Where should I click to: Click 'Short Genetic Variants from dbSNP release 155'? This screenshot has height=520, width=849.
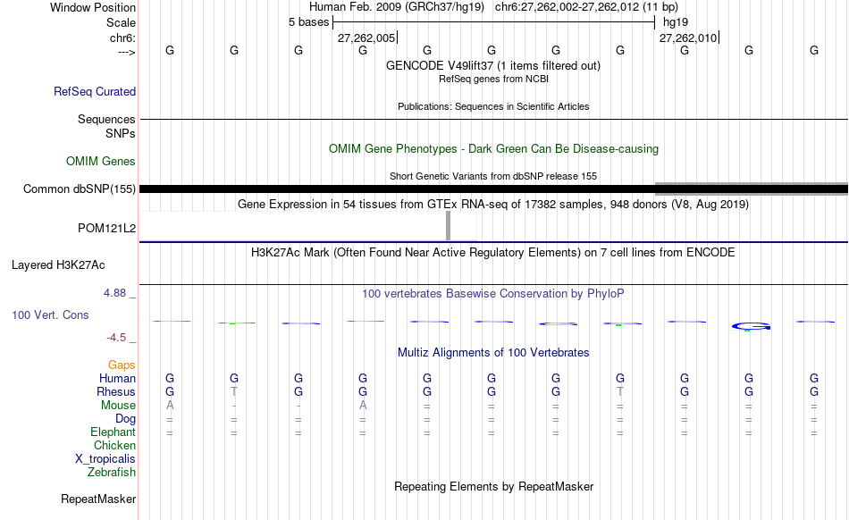pos(493,176)
